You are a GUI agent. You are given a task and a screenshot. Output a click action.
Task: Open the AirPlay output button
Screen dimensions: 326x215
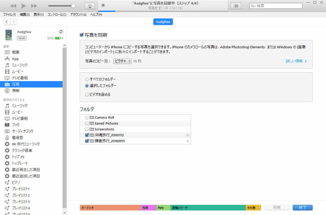coord(90,6)
